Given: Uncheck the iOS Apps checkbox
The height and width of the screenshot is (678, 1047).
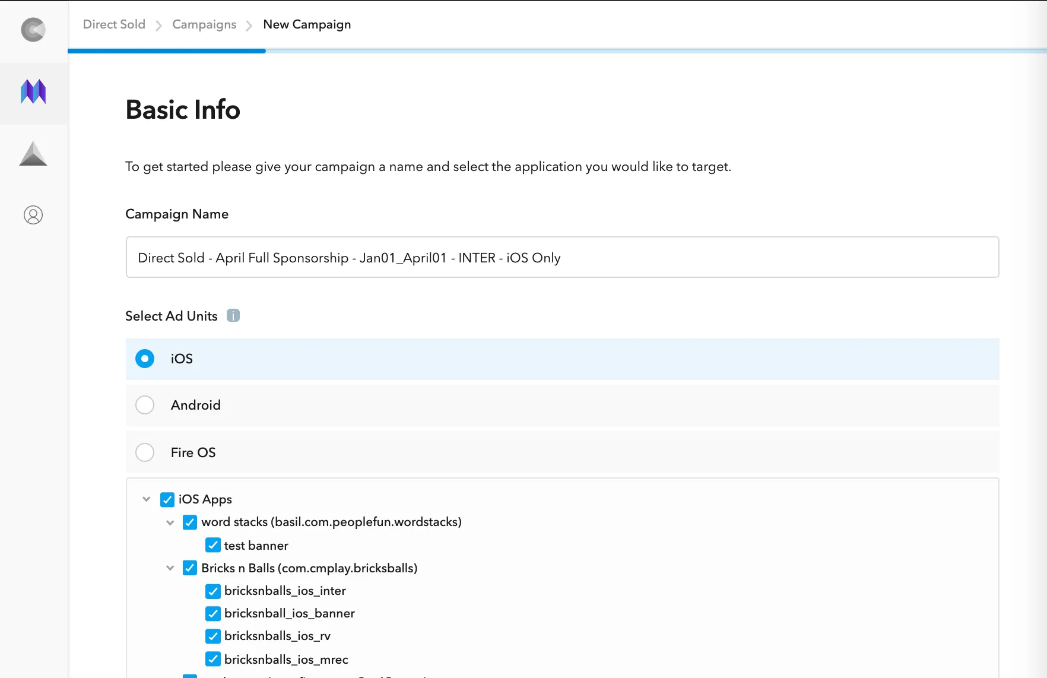Looking at the screenshot, I should [x=167, y=499].
